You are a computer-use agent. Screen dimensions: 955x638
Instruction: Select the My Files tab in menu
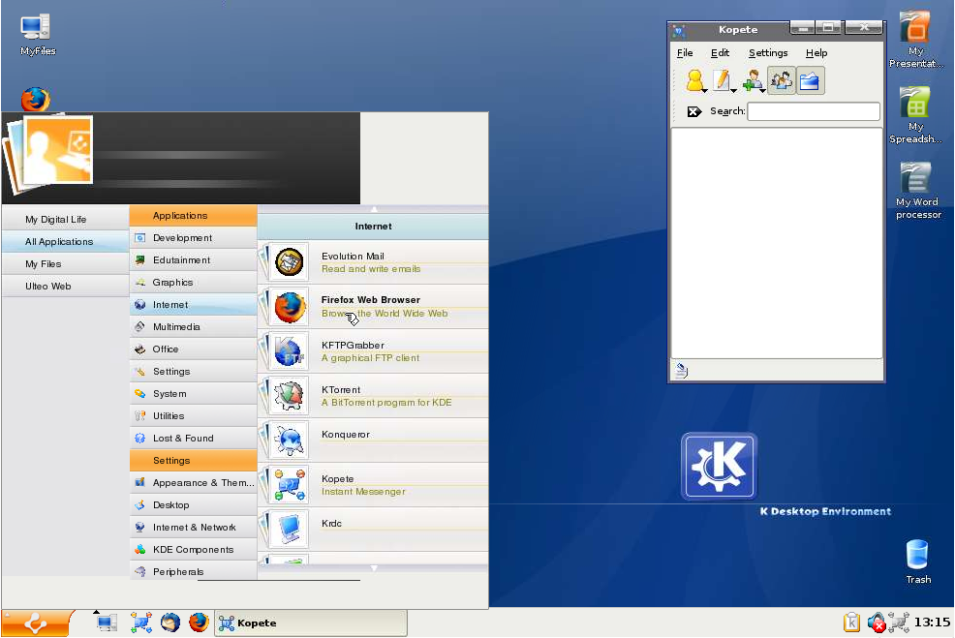pyautogui.click(x=65, y=263)
